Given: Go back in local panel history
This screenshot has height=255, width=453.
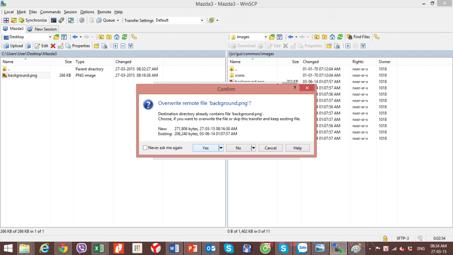Looking at the screenshot, I should [75, 37].
